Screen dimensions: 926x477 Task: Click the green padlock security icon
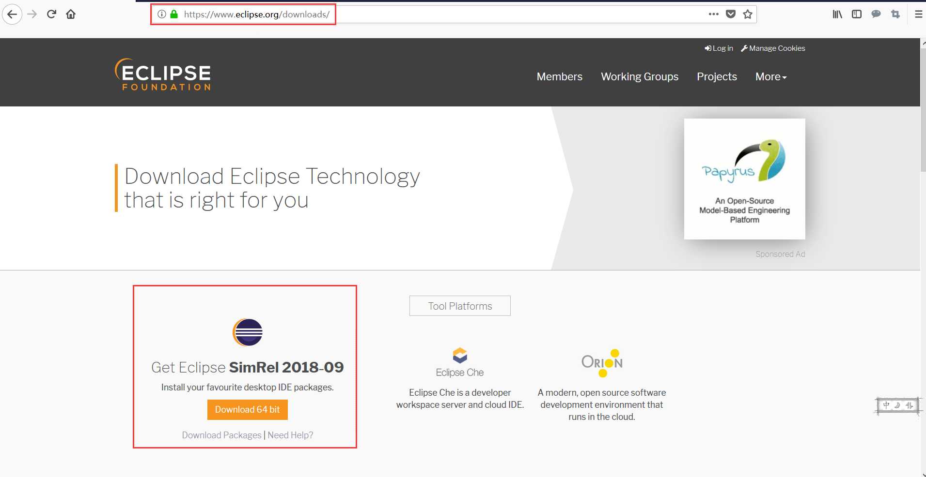(174, 14)
